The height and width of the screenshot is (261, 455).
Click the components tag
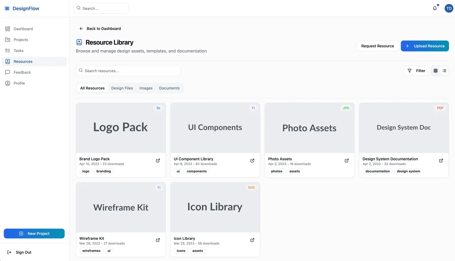pyautogui.click(x=197, y=171)
